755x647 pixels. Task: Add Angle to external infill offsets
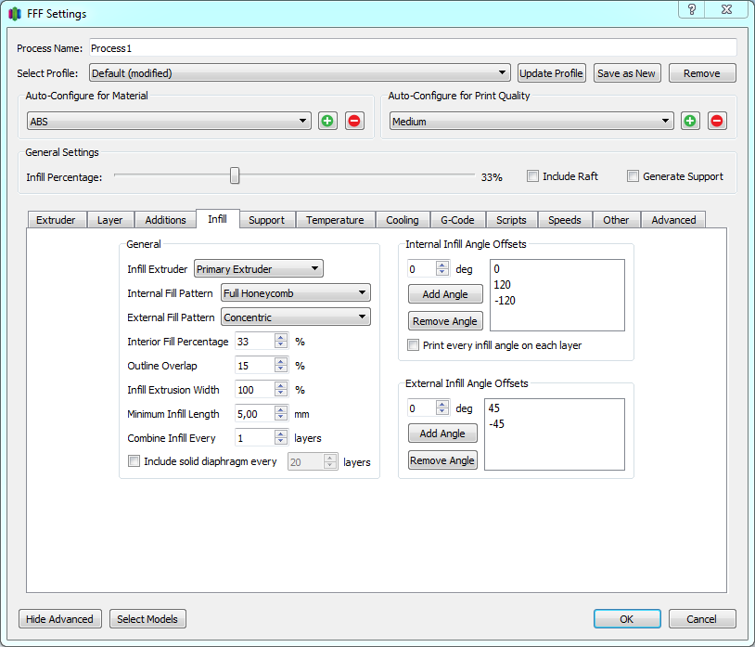[442, 433]
